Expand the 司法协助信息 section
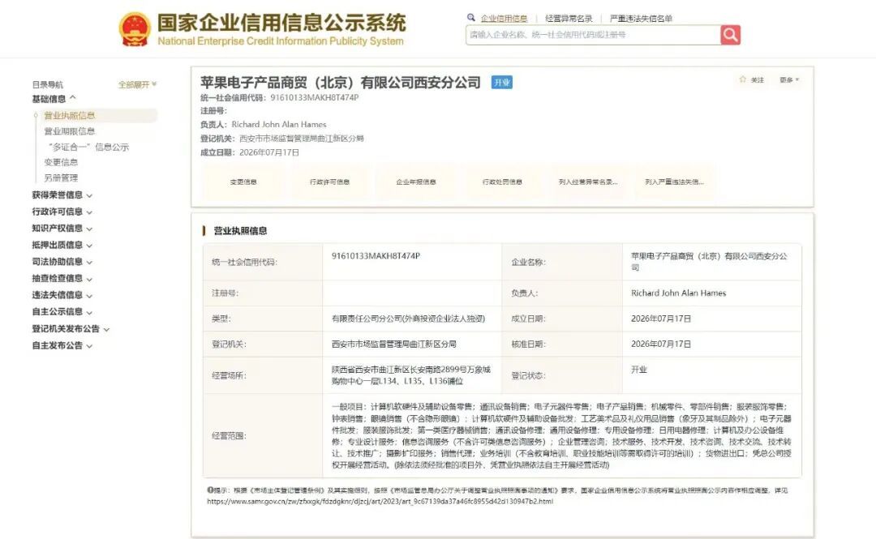 (62, 262)
